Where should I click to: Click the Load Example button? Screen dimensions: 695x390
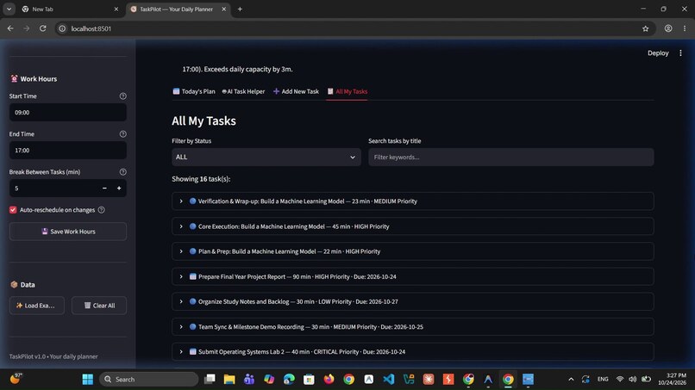[37, 306]
